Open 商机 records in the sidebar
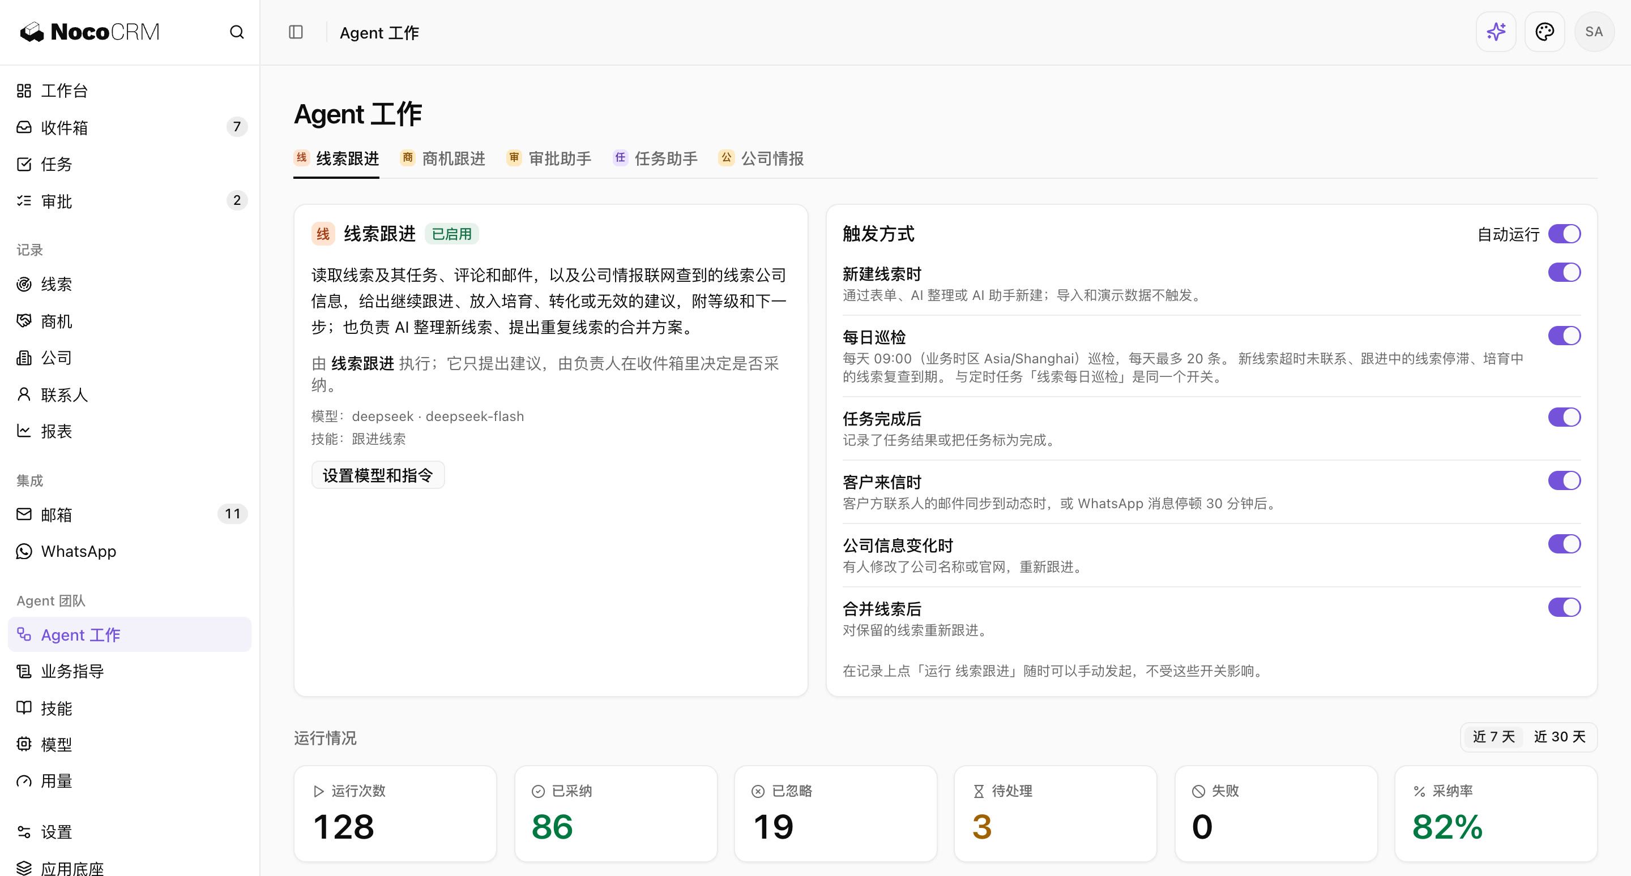This screenshot has height=876, width=1631. 129,321
